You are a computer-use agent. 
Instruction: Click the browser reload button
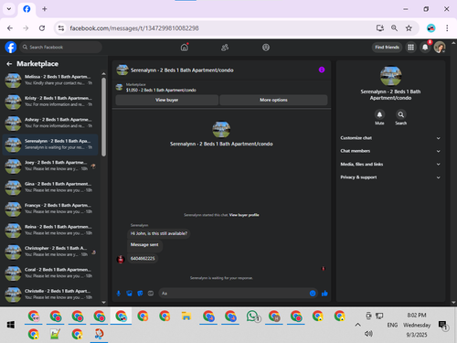[x=42, y=28]
